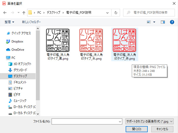This screenshot has width=178, height=133.
Task: Select ダウンロード folder in the sidebar
Action: tap(20, 70)
